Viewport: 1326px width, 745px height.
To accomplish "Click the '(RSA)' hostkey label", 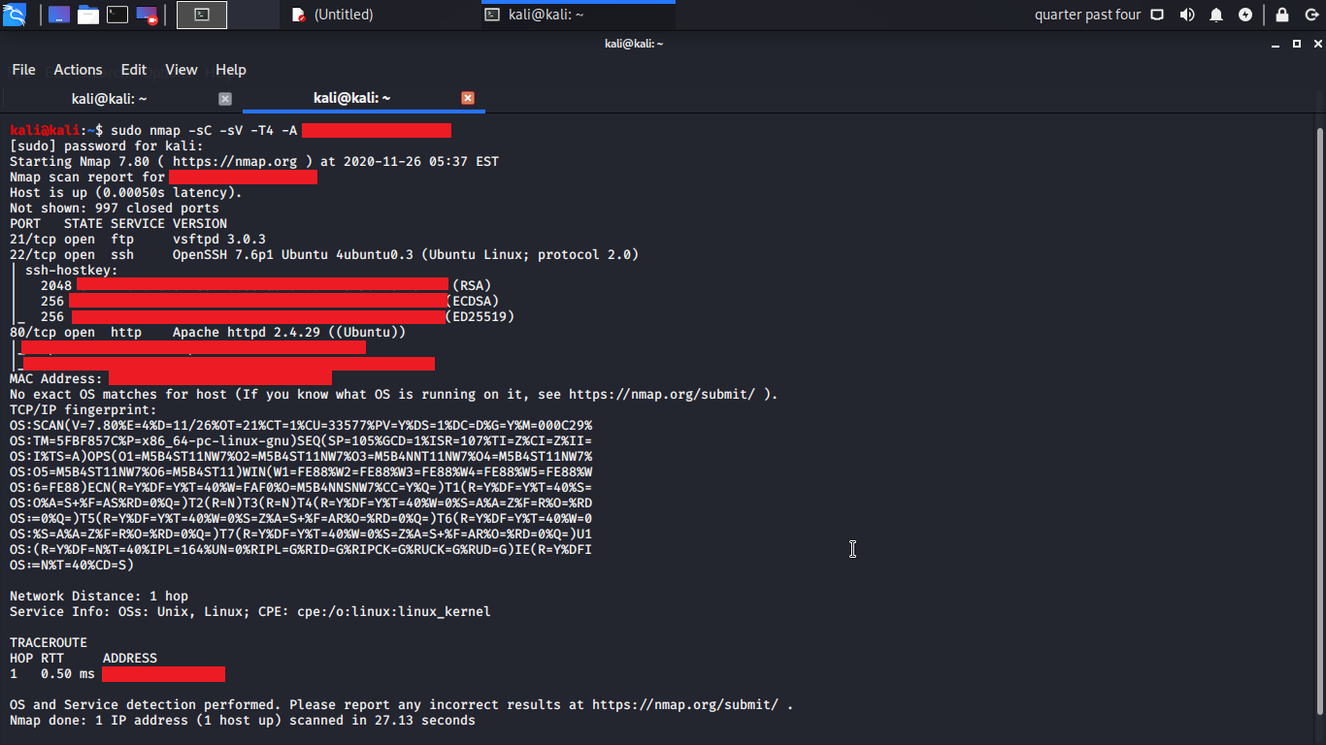I will tap(472, 285).
